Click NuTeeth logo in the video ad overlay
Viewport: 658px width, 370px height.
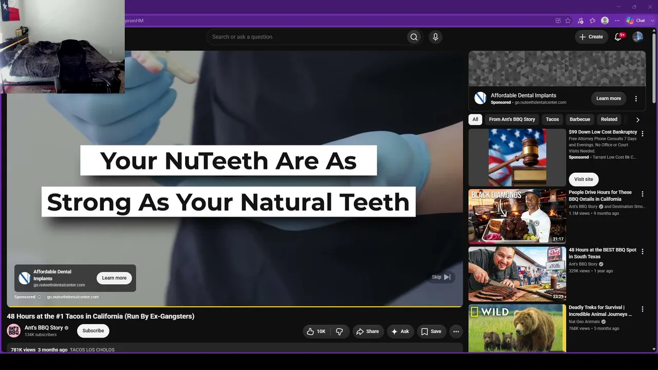point(24,278)
